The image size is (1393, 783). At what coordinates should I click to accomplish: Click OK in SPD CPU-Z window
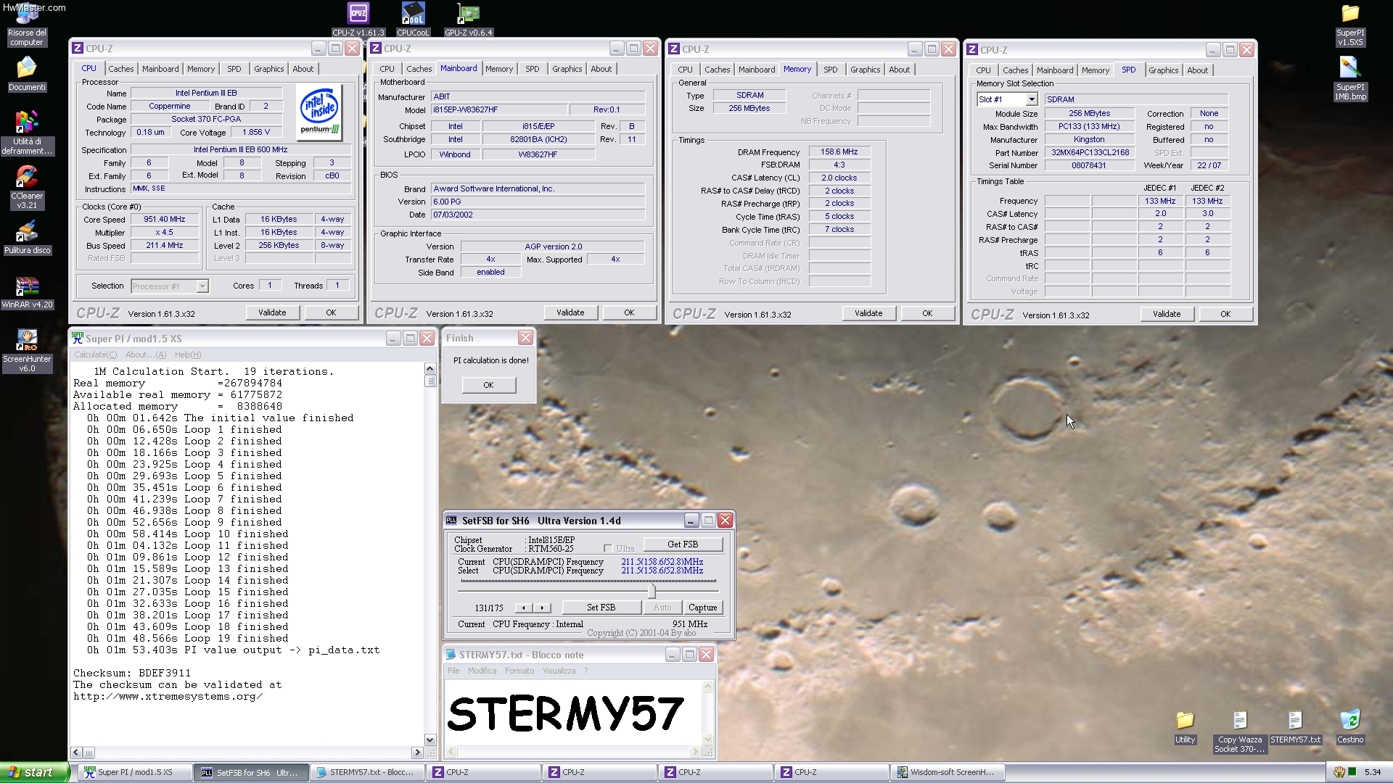pyautogui.click(x=1225, y=314)
